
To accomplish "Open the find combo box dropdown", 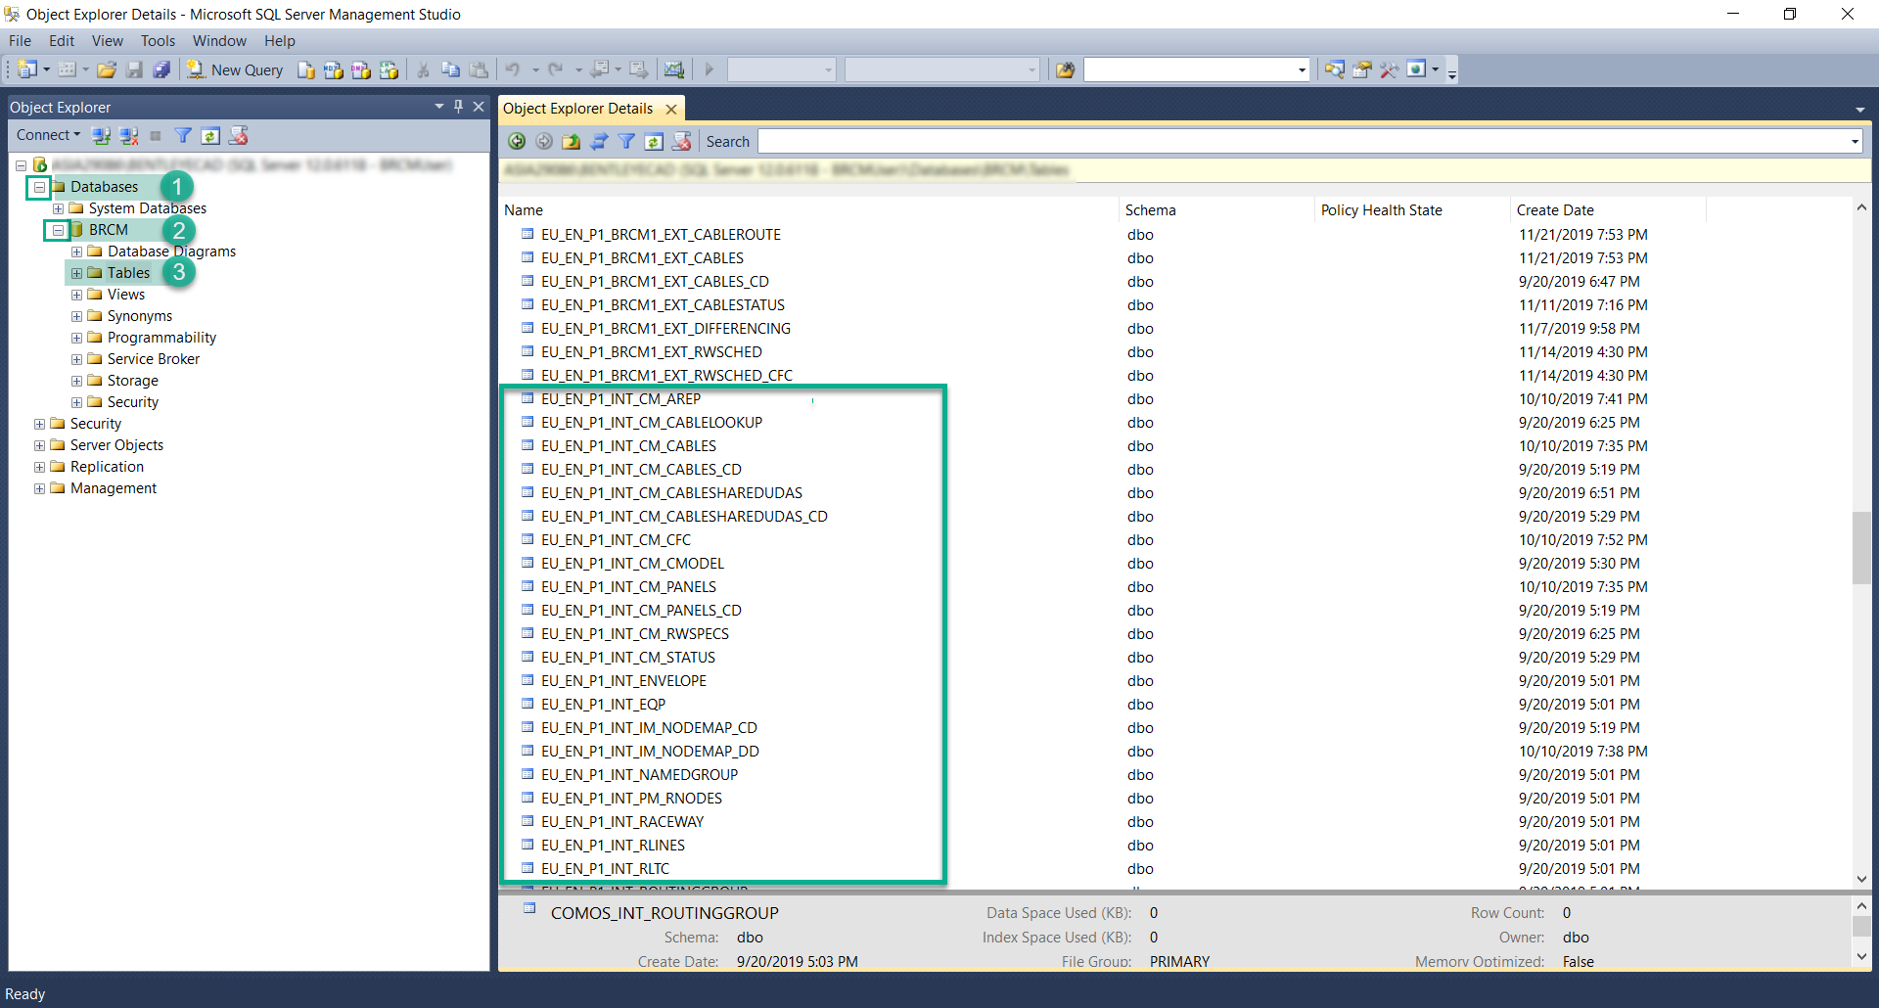I will (x=1302, y=69).
